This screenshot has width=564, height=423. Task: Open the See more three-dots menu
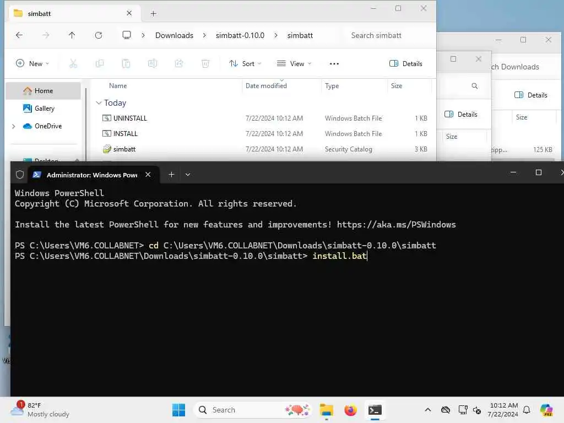pyautogui.click(x=334, y=64)
